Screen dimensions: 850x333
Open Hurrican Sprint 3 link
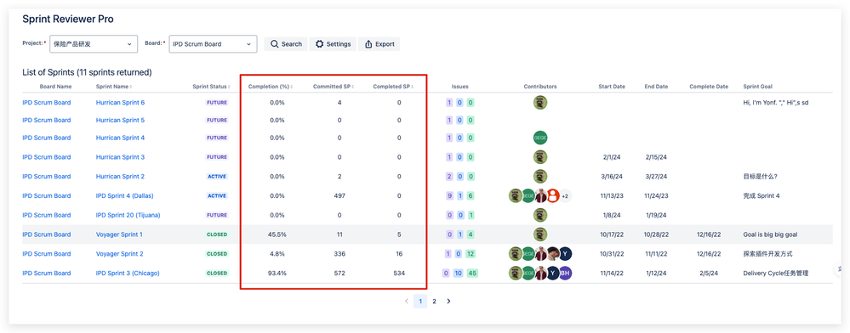[x=120, y=157]
